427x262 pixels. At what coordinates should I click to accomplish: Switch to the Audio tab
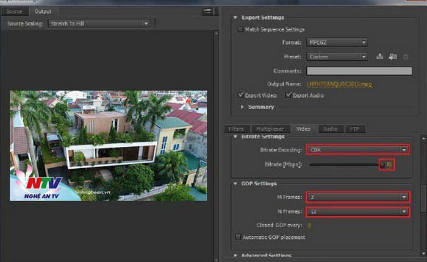[330, 129]
